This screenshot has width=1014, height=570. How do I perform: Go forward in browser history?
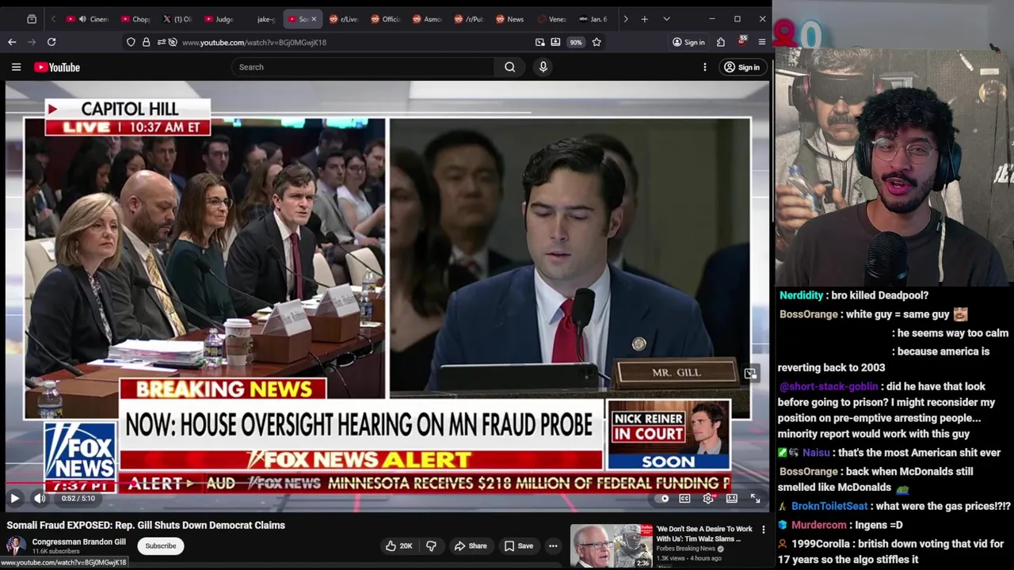pyautogui.click(x=32, y=42)
